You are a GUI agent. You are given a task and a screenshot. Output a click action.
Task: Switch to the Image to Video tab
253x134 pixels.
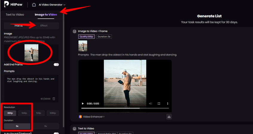(x=46, y=15)
